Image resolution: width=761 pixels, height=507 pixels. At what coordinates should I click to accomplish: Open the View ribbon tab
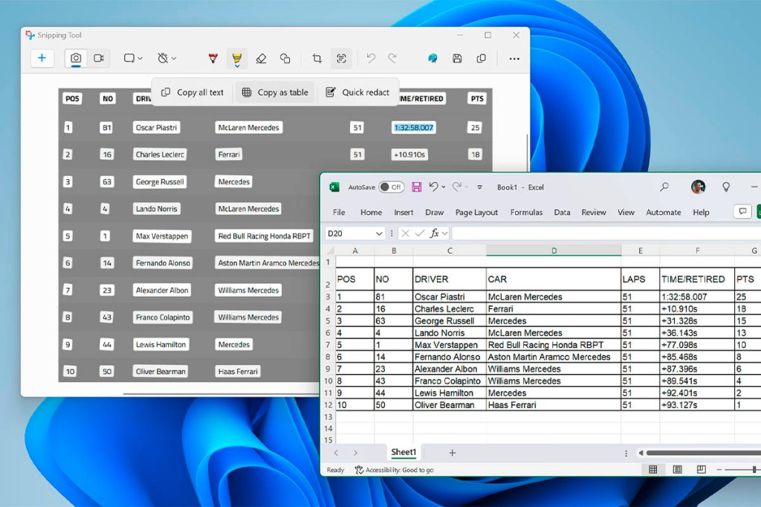(626, 212)
